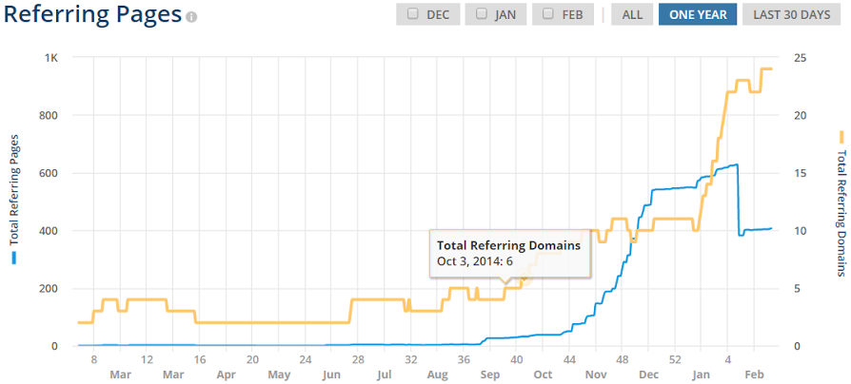Click the week 44 axis label
Viewport: 851px width, 384px height.
(x=569, y=359)
